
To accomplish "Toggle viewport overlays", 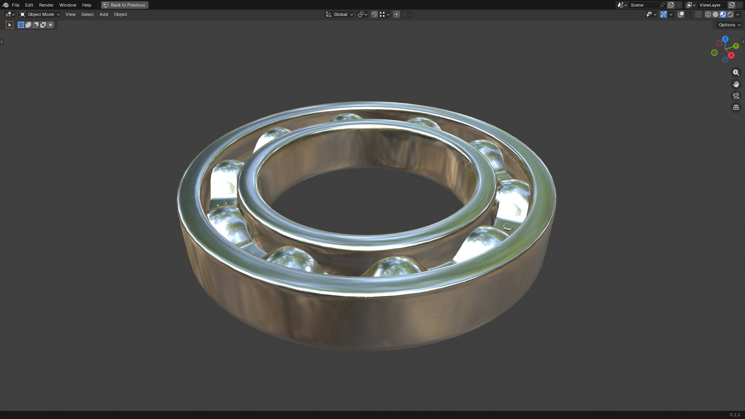I will tap(681, 14).
